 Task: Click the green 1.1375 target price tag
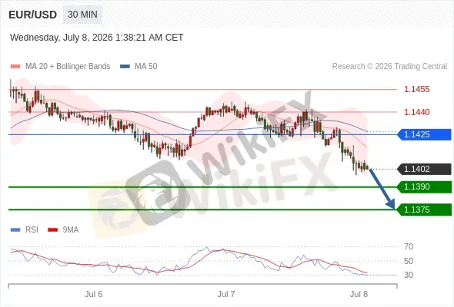(x=424, y=210)
